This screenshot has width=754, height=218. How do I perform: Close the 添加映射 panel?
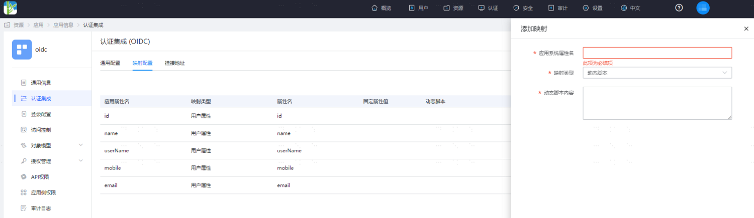[x=746, y=29]
